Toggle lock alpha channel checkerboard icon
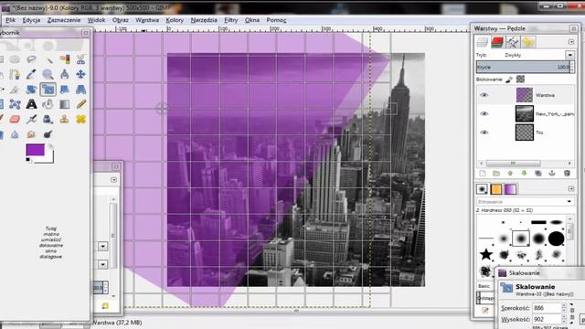The height and width of the screenshot is (329, 585). pyautogui.click(x=520, y=80)
